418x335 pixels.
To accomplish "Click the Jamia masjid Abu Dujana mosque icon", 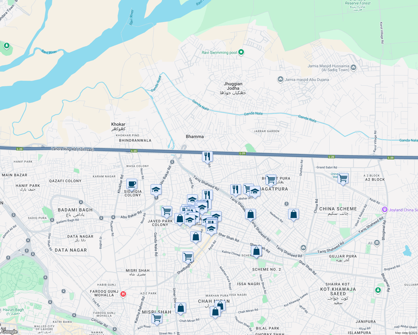I will click(280, 79).
